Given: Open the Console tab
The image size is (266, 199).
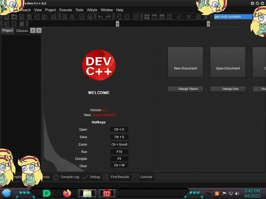Looking at the screenshot, I should [x=142, y=177].
